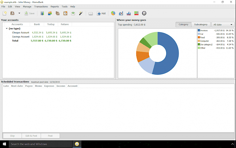The width and height of the screenshot is (236, 148).
Task: Open the Help menu
Action: 73,6
